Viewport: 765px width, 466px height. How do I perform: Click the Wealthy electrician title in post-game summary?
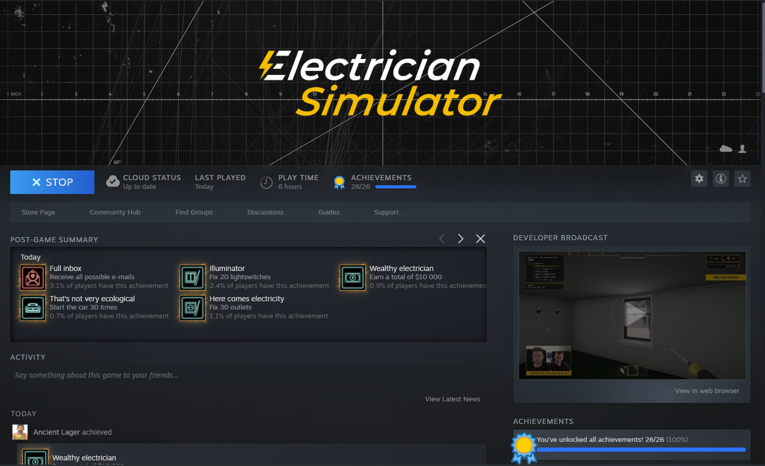click(401, 268)
